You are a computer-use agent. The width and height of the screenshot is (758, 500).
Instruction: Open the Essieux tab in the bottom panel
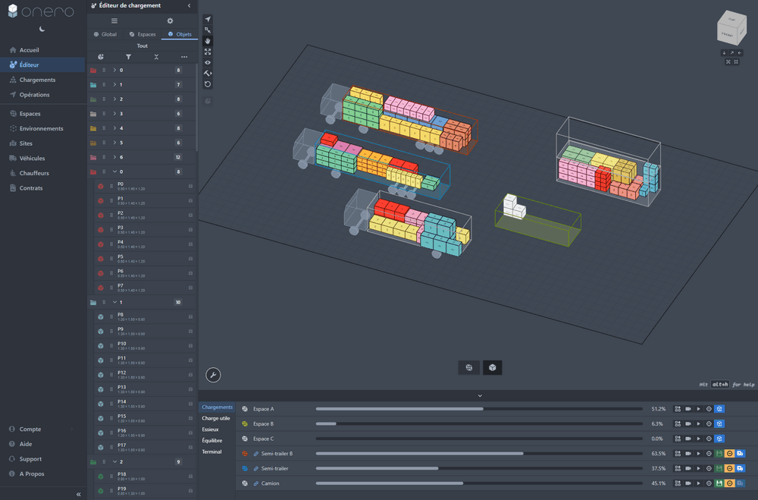tap(210, 429)
